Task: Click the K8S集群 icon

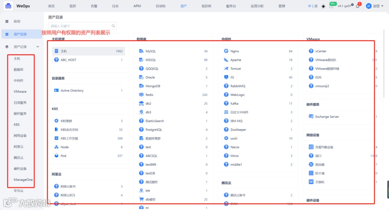Action: tap(56, 121)
